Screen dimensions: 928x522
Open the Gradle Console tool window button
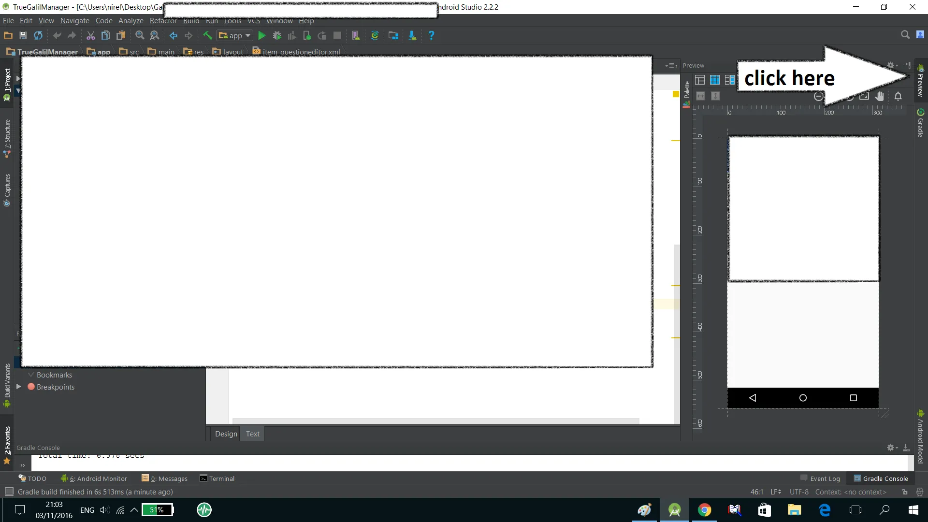tap(881, 478)
